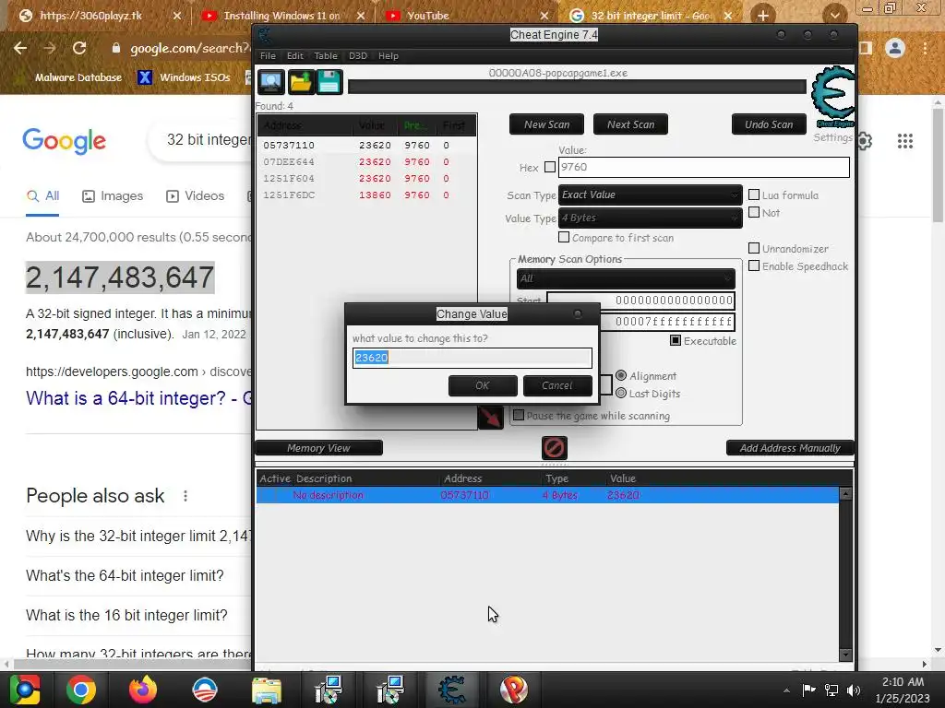This screenshot has height=708, width=945.
Task: Switch to the Google Videos tab
Action: point(196,196)
